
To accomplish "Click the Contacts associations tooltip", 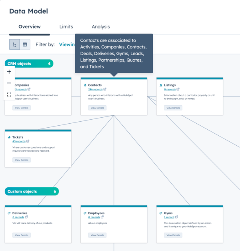I will [114, 53].
